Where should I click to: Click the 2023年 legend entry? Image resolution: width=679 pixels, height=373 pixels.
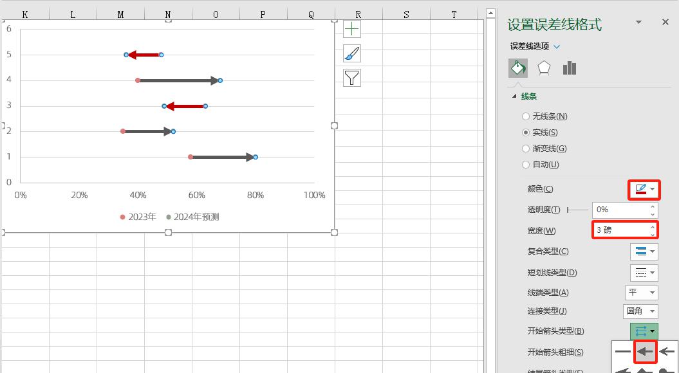(x=138, y=217)
